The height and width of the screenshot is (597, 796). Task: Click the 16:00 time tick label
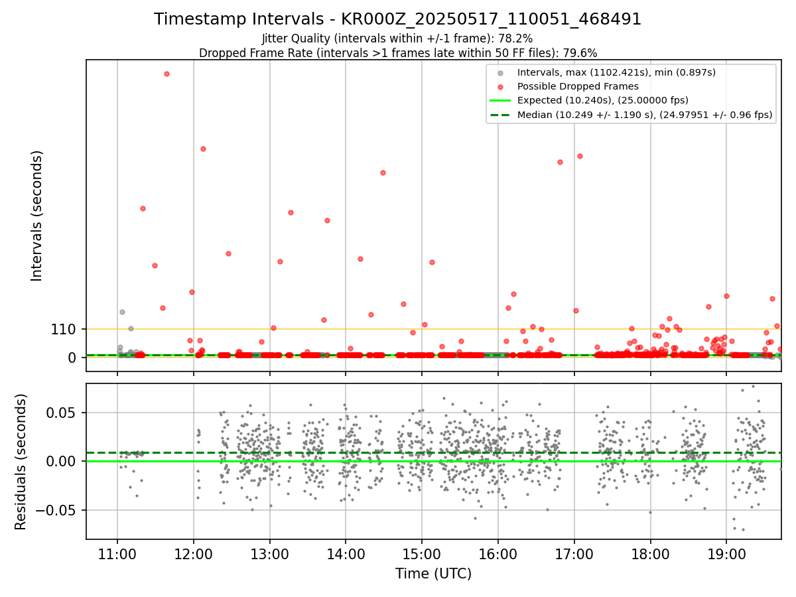[x=498, y=553]
